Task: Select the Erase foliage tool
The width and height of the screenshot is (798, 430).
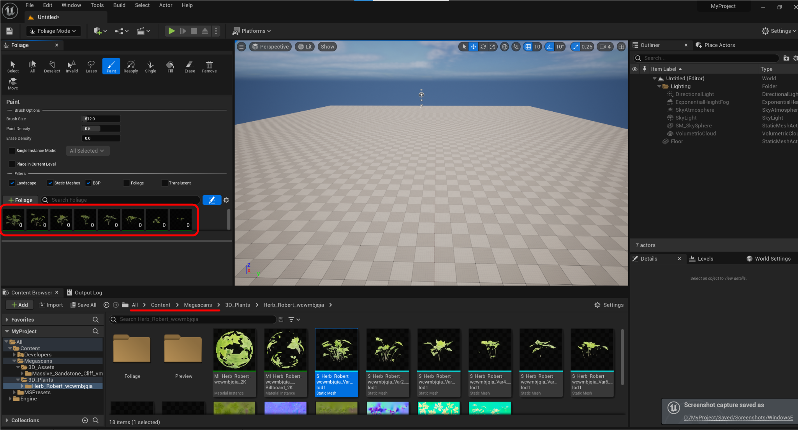Action: (190, 66)
